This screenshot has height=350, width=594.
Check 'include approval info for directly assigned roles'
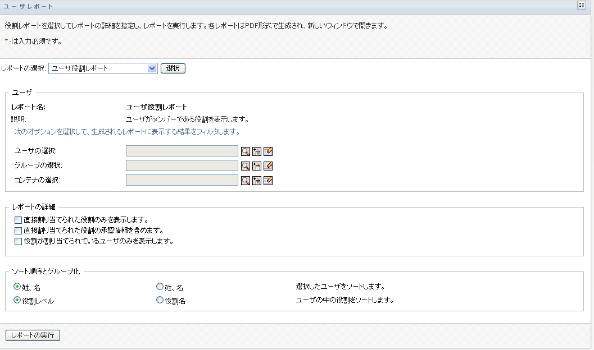coord(19,231)
